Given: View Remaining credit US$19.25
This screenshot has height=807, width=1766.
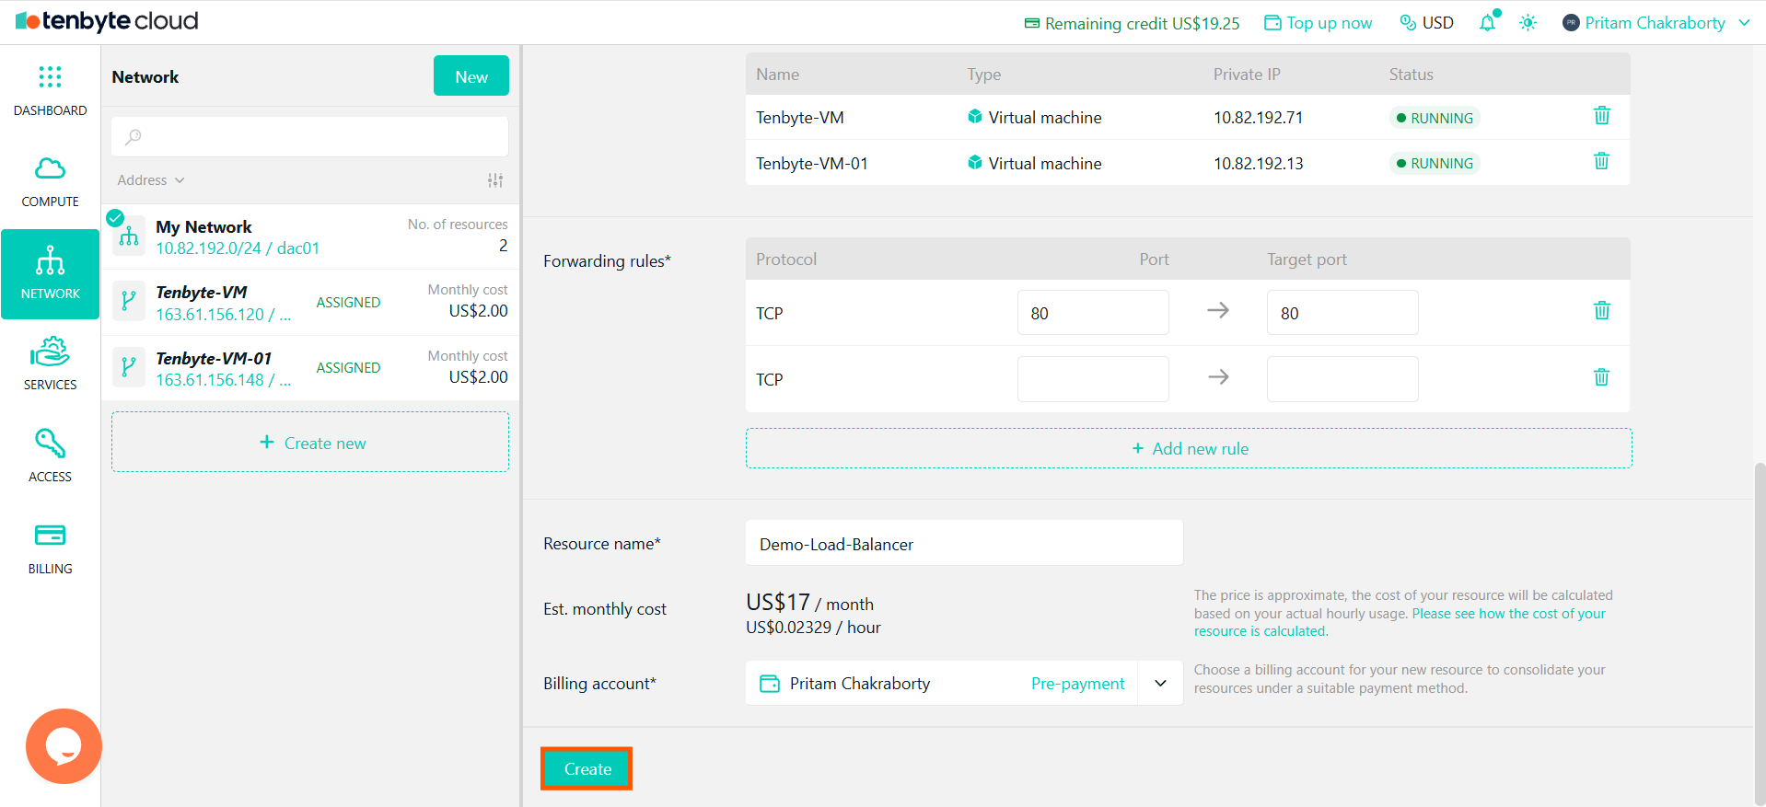Looking at the screenshot, I should 1133,23.
